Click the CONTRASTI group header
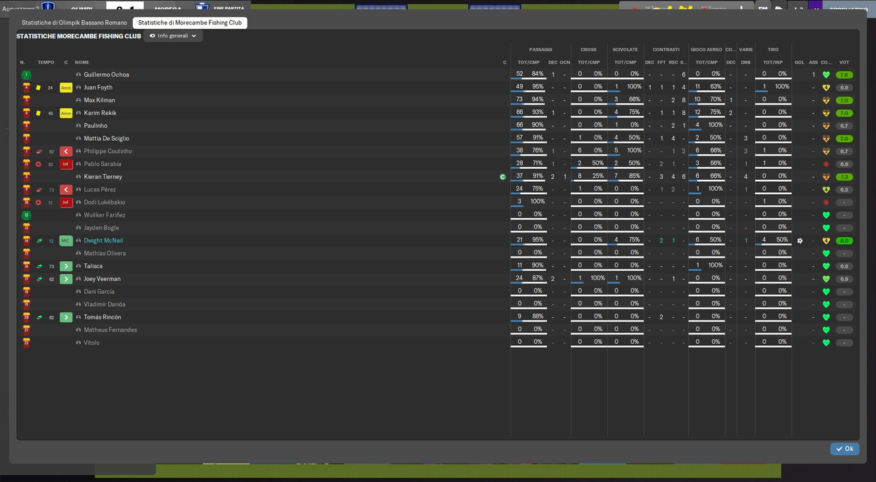Image resolution: width=876 pixels, height=482 pixels. point(666,49)
